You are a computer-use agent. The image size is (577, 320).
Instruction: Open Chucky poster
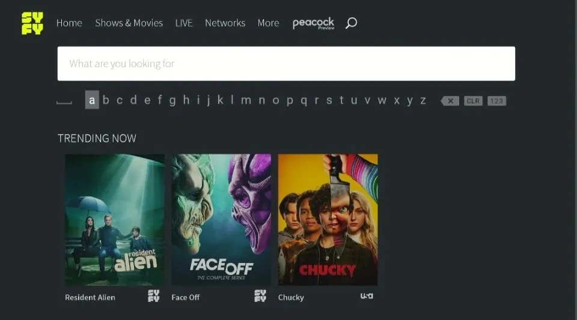pyautogui.click(x=328, y=220)
